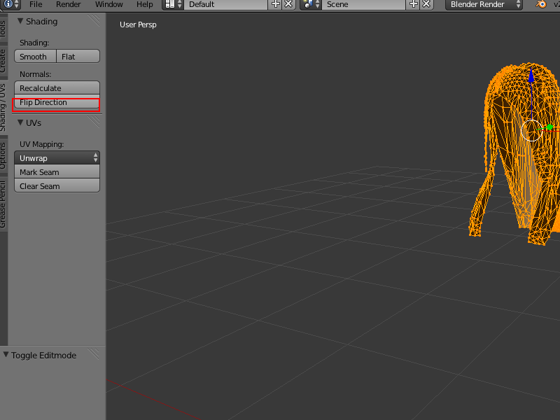Click the Default screen layout name field
Viewport: 560px width, 420px height.
pyautogui.click(x=225, y=4)
